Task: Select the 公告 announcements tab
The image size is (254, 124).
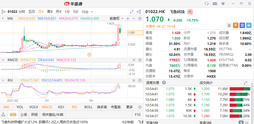Action: pos(24,114)
